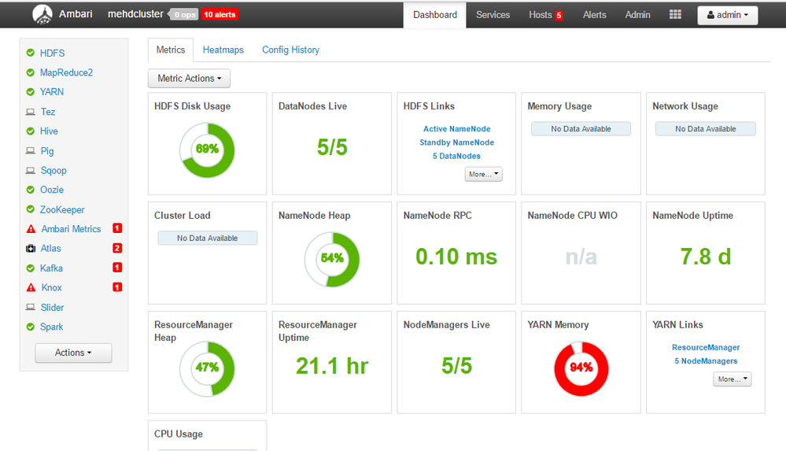Select the Metrics tab
The width and height of the screenshot is (786, 451).
pyautogui.click(x=171, y=50)
